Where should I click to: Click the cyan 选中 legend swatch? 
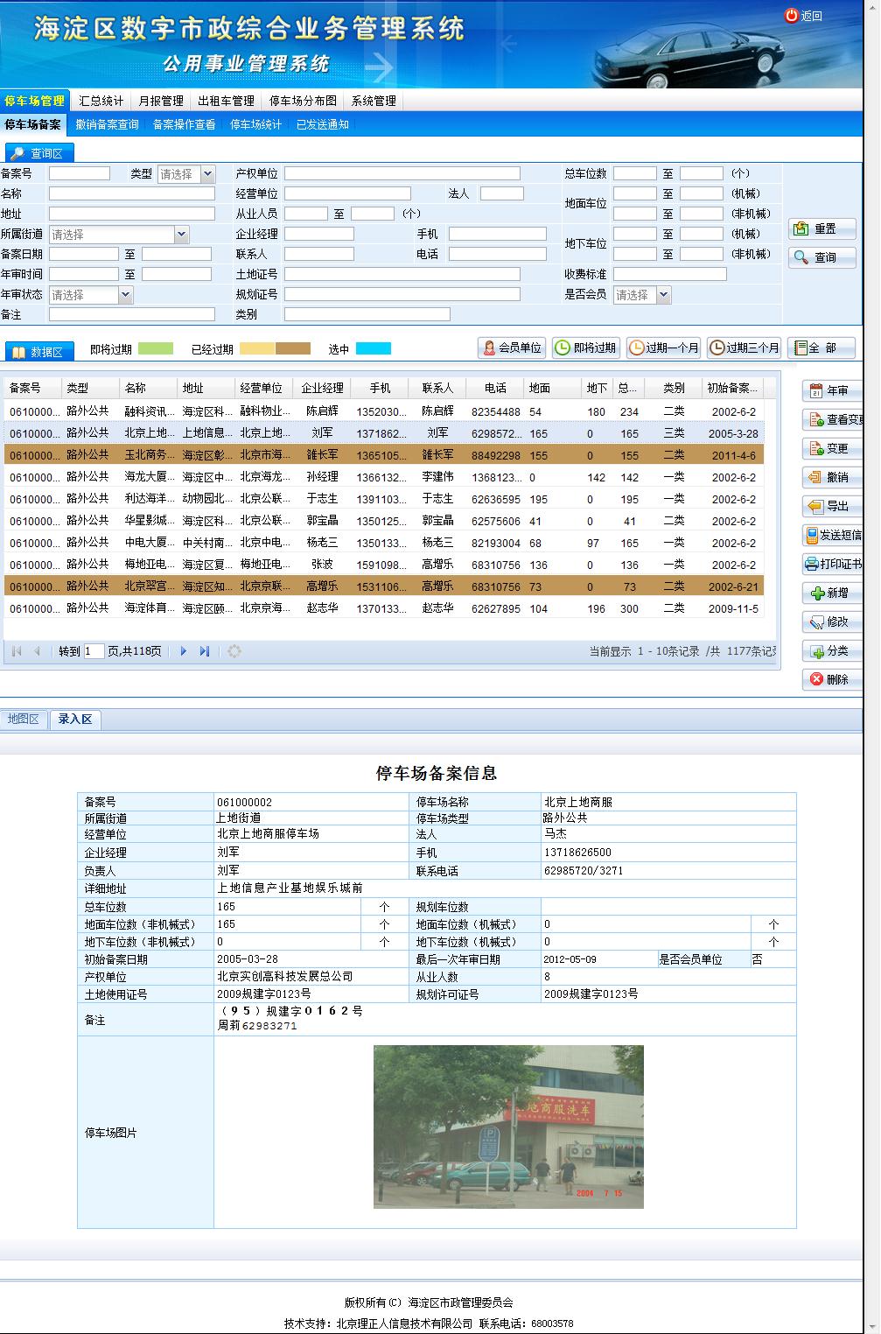point(374,348)
